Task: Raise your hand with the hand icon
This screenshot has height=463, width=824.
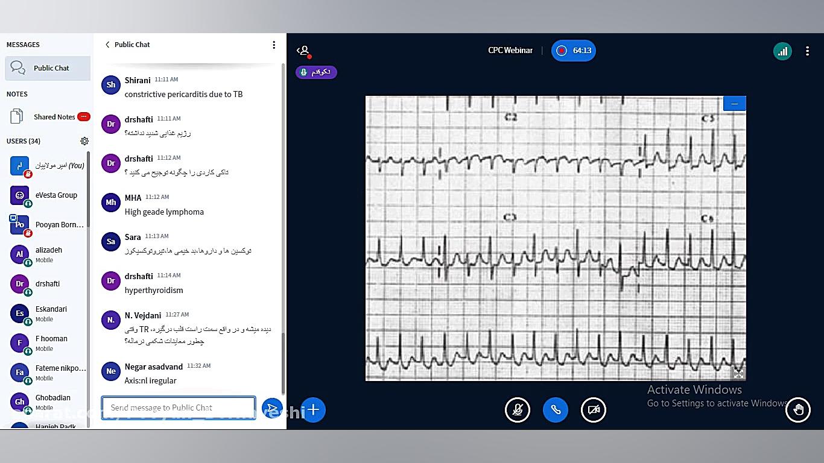Action: 798,410
